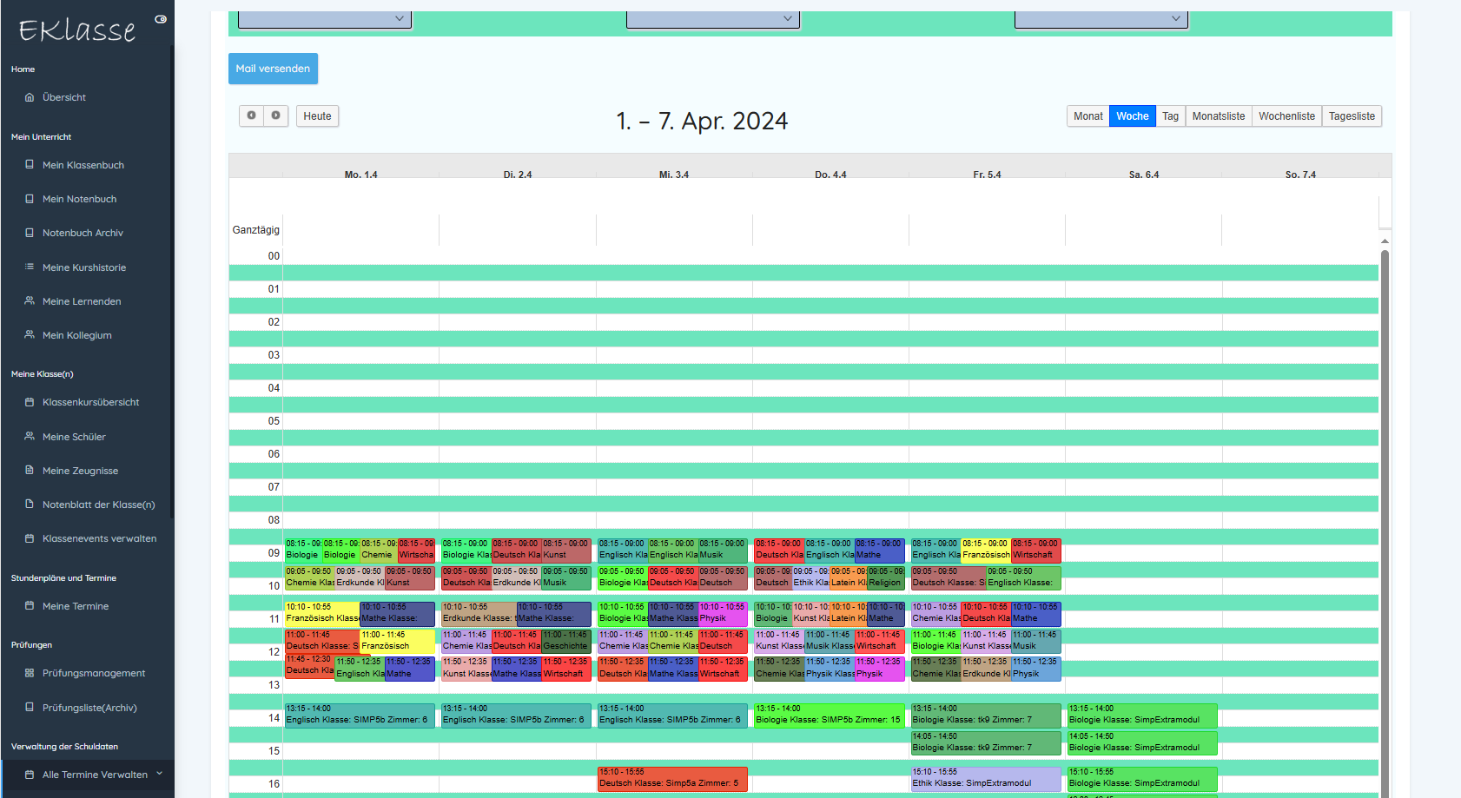Click the Prüfungsmanagement grid icon
1461x798 pixels.
[30, 673]
